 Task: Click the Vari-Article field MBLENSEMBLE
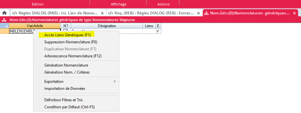(x=22, y=31)
